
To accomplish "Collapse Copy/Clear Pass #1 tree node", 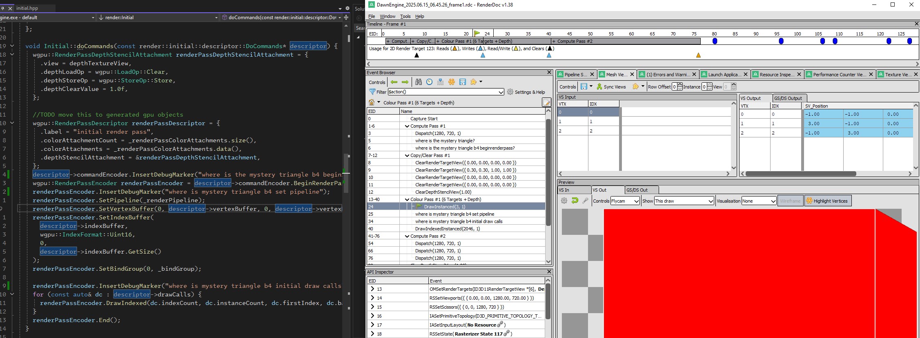I will point(407,155).
